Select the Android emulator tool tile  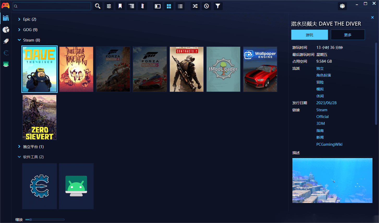(x=76, y=186)
